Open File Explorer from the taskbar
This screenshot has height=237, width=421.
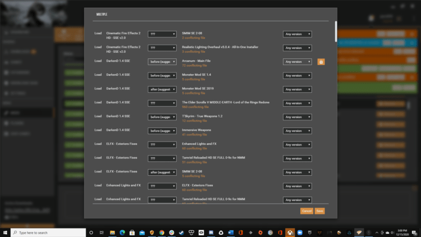[x=112, y=233]
